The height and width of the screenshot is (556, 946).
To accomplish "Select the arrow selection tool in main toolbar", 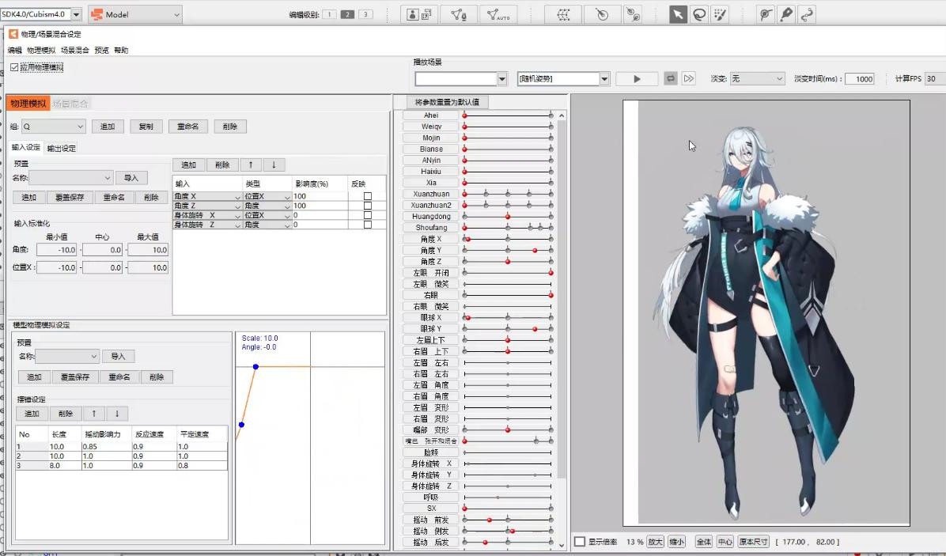I will (678, 14).
